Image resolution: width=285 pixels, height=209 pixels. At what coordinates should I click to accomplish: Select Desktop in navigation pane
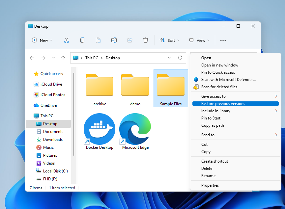click(48, 124)
